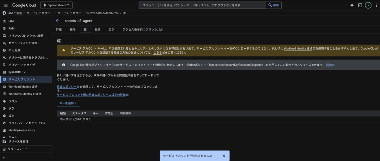Click the ポリシーに関するトラブルシューティング wrench icon
Screen dimensions: 380x161
(x=4, y=57)
